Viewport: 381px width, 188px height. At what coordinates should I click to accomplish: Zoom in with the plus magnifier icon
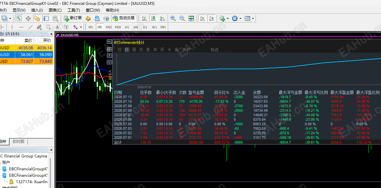click(173, 18)
